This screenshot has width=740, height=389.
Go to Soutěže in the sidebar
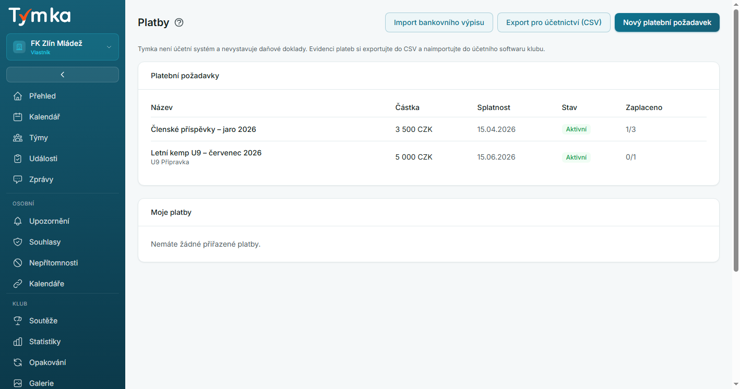click(63, 321)
